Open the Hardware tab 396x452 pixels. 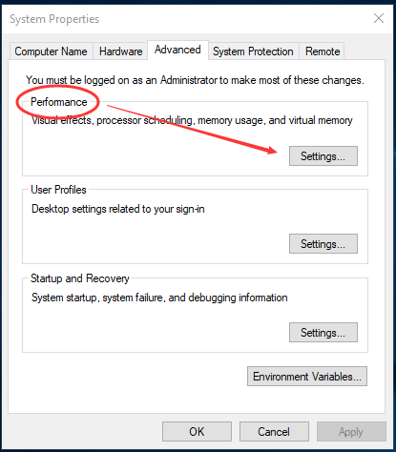tap(120, 51)
